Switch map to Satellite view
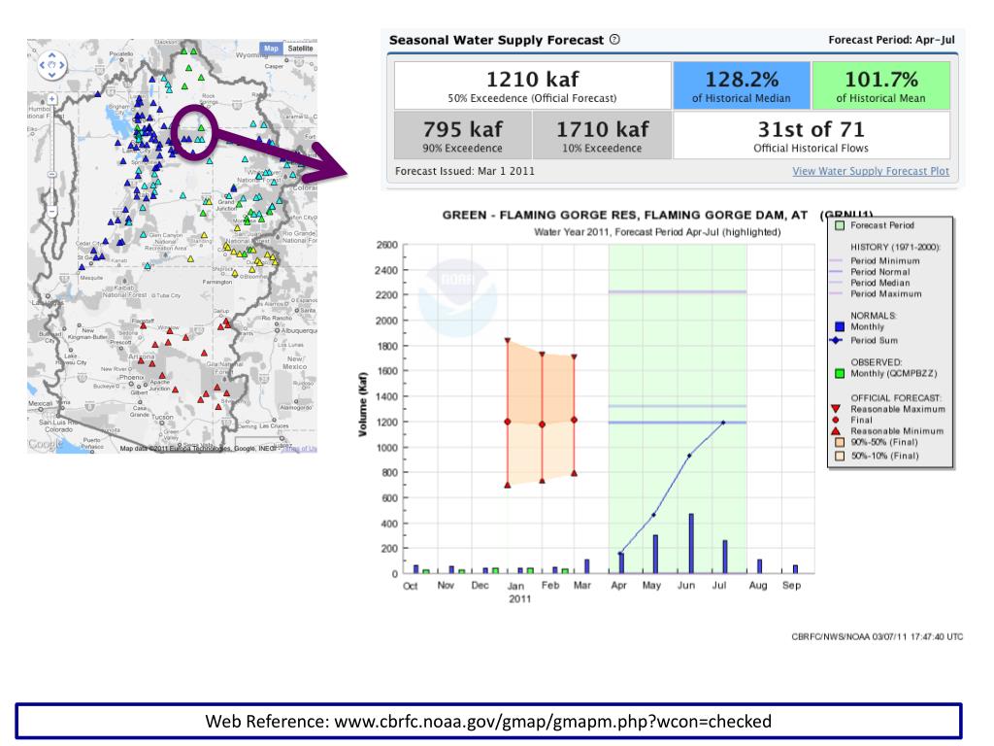Viewport: 994px width, 746px height. [x=300, y=48]
